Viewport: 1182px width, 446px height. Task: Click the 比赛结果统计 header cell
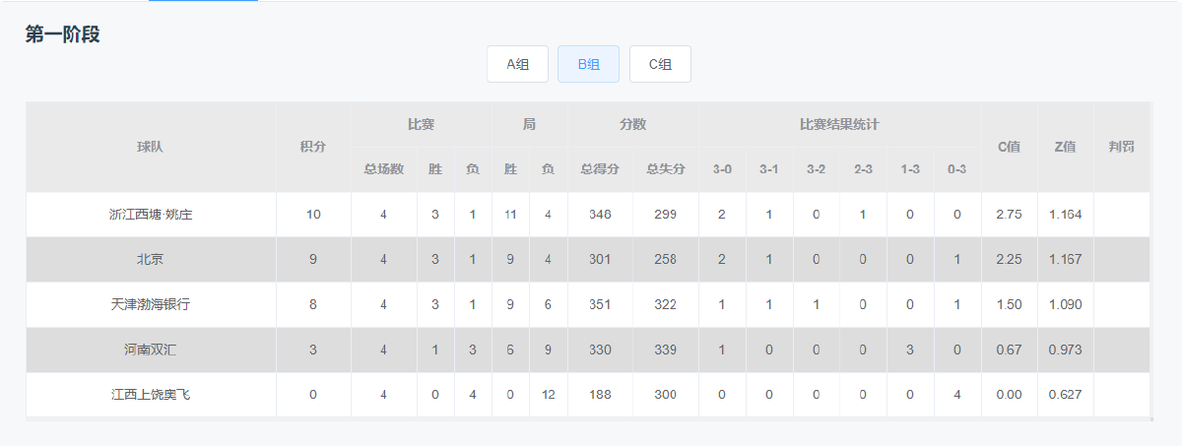pos(839,125)
